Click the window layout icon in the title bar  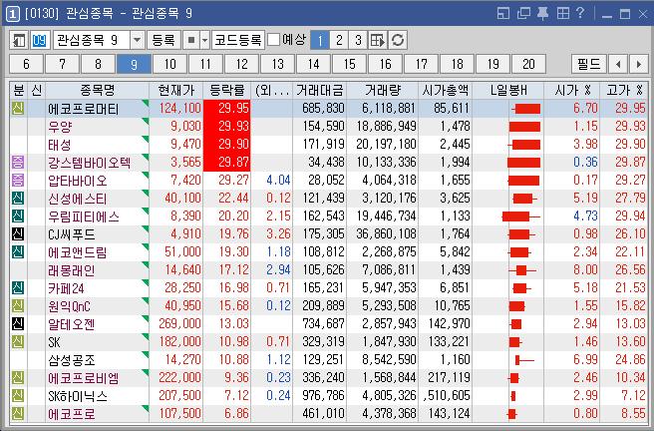tap(503, 13)
